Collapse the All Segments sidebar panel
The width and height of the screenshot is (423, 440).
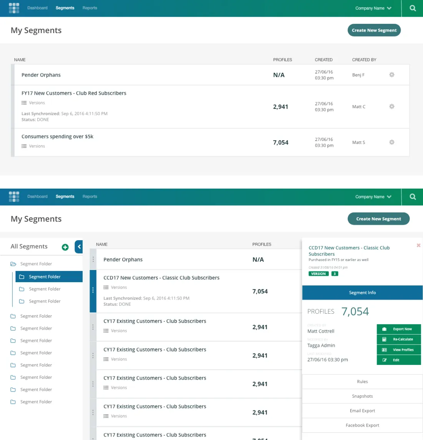(x=79, y=247)
